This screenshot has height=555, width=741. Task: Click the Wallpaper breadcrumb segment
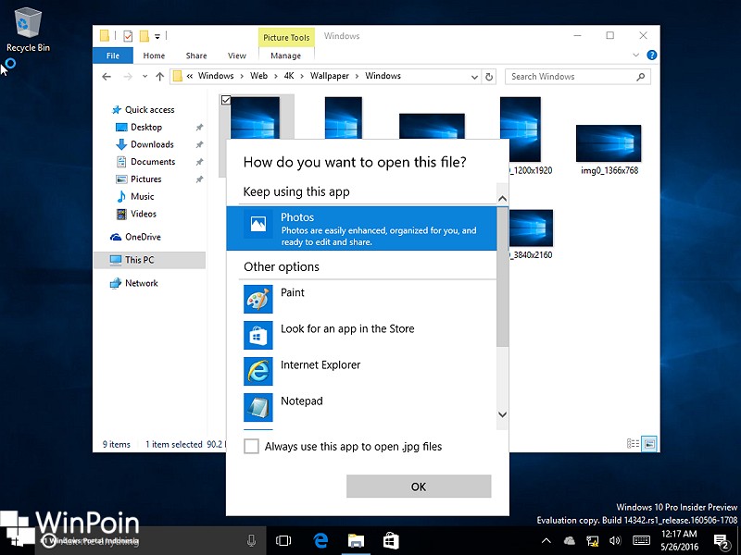tap(330, 76)
